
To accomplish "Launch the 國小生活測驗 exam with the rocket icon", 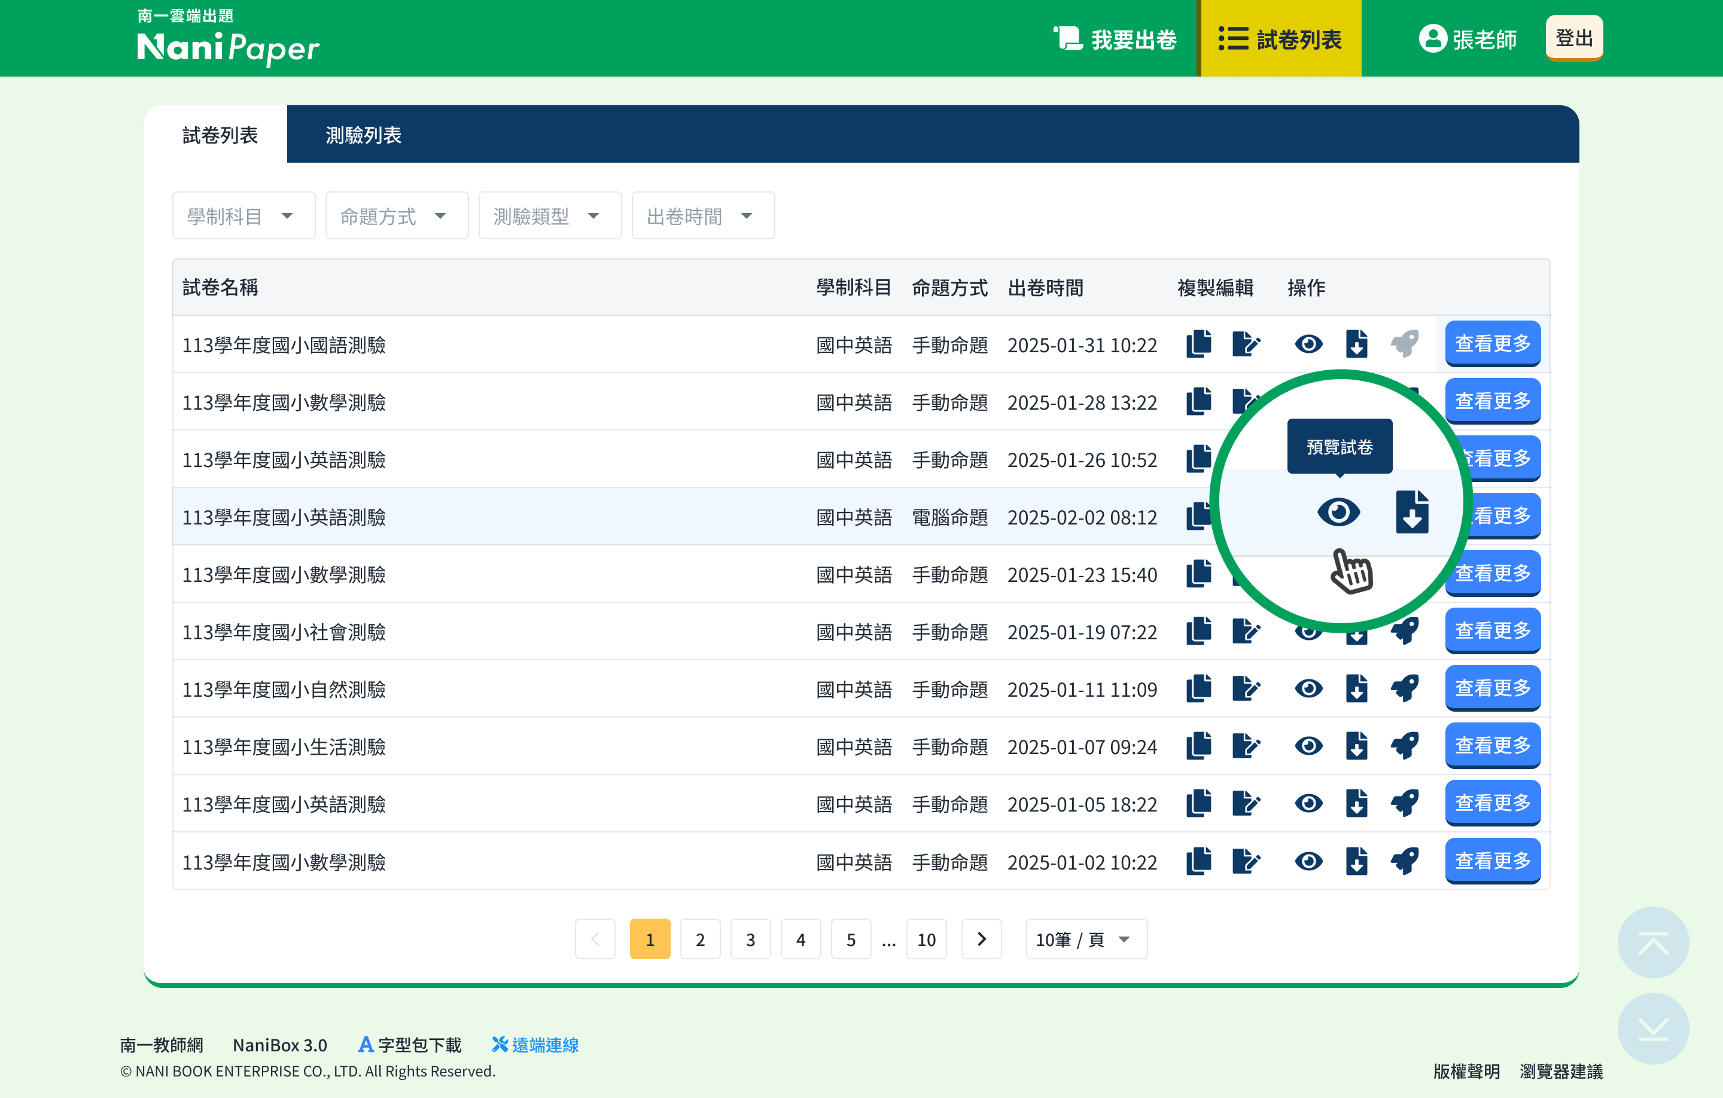I will click(x=1405, y=745).
